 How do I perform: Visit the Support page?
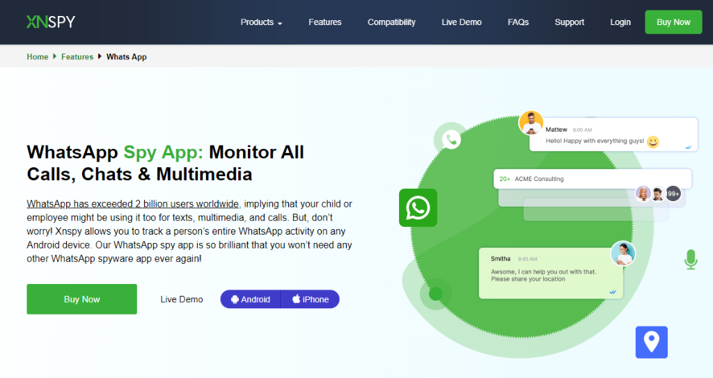(x=569, y=22)
